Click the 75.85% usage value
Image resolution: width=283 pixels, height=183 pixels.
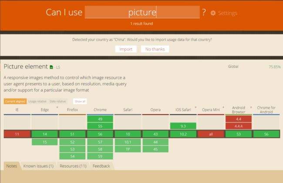tap(275, 67)
